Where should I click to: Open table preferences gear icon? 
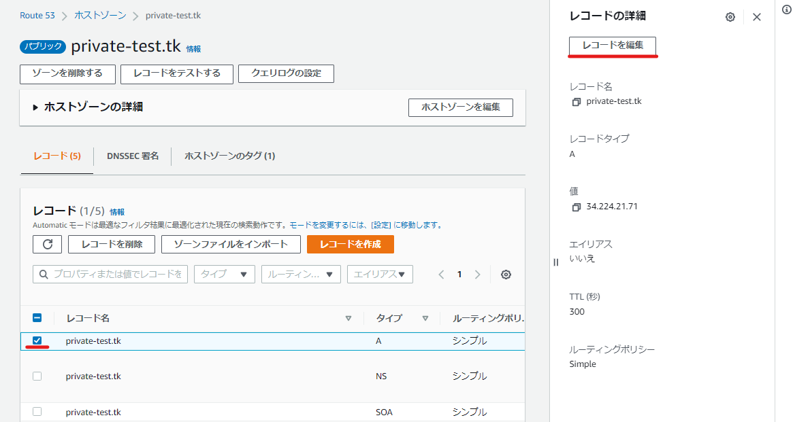[506, 275]
